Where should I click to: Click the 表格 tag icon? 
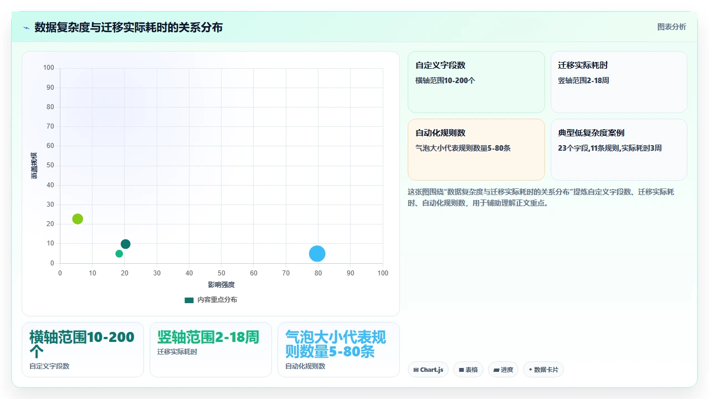(461, 370)
